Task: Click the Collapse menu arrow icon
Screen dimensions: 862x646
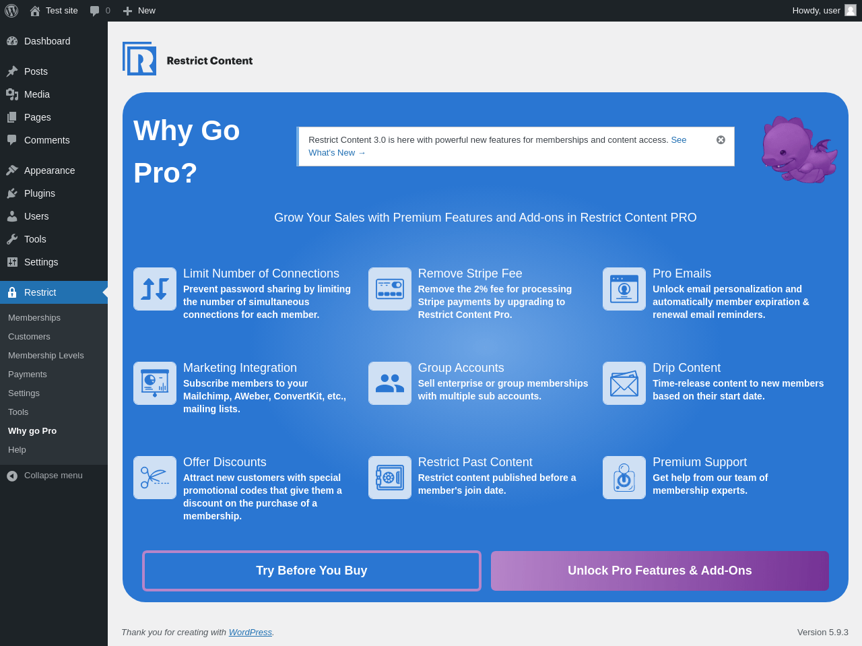Action: [12, 476]
